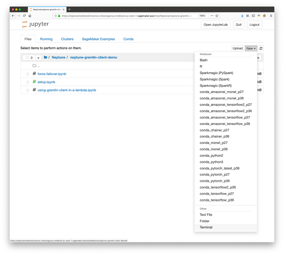Open the SageMaker Examples tab
284x255 pixels.
click(98, 39)
